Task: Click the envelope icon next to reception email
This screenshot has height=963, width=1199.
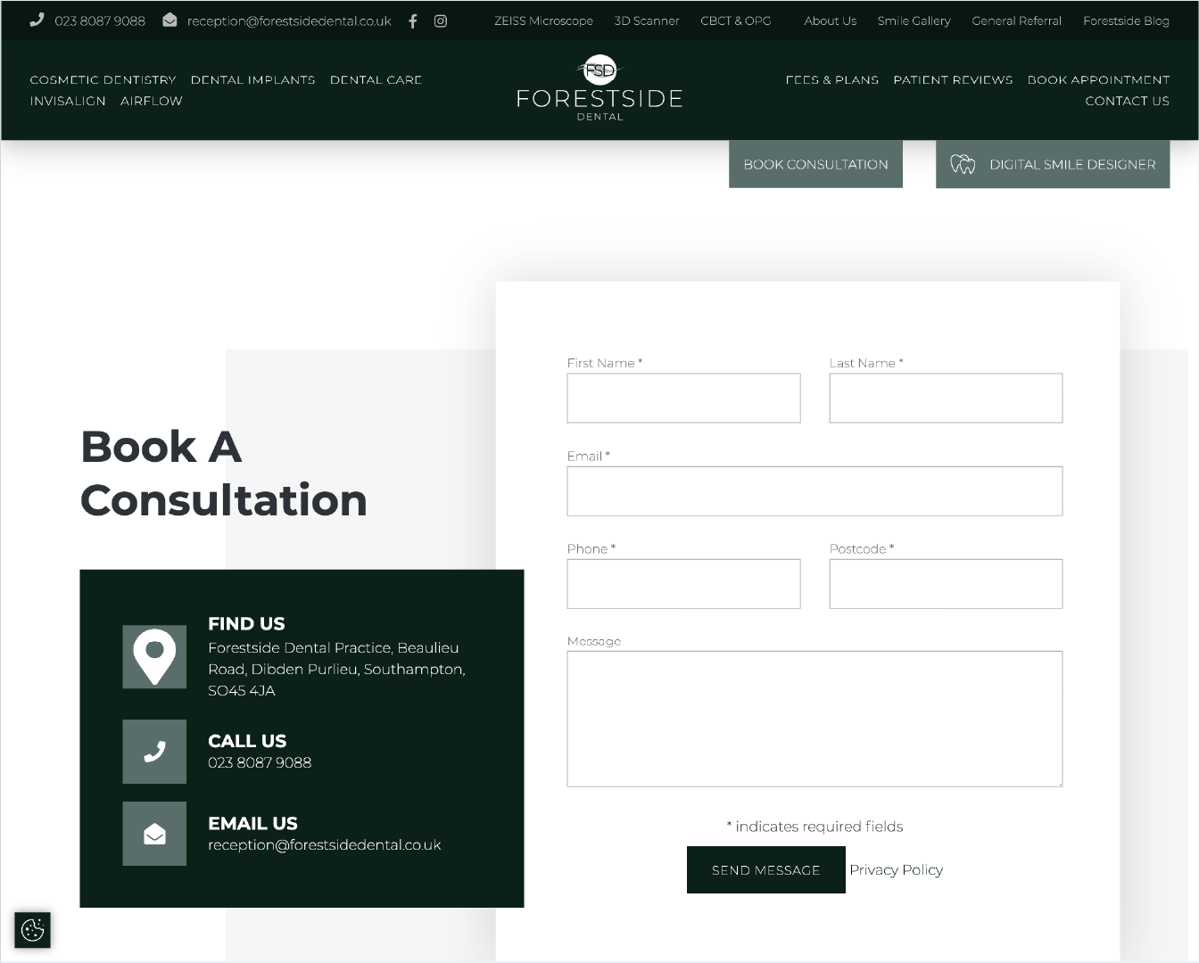Action: pyautogui.click(x=170, y=20)
